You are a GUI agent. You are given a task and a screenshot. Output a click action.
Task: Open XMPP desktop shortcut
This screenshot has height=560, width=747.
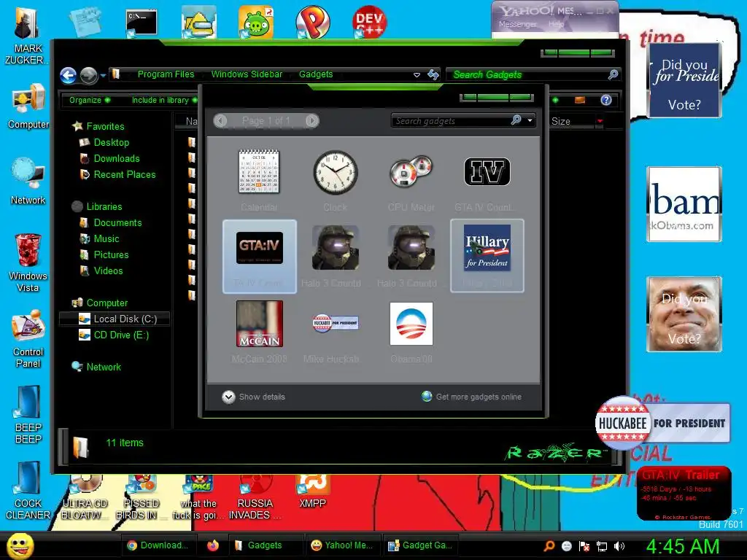click(x=312, y=491)
